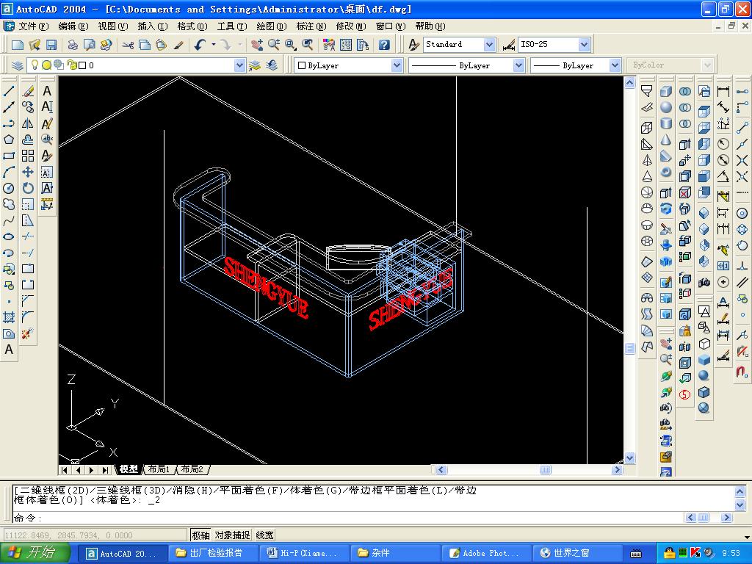Select the Snap to Perpendicular icon
752x564 pixels.
click(742, 266)
